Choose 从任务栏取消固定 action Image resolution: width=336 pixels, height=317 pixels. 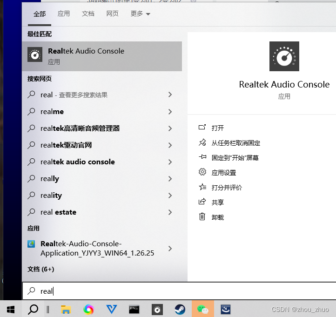[236, 143]
